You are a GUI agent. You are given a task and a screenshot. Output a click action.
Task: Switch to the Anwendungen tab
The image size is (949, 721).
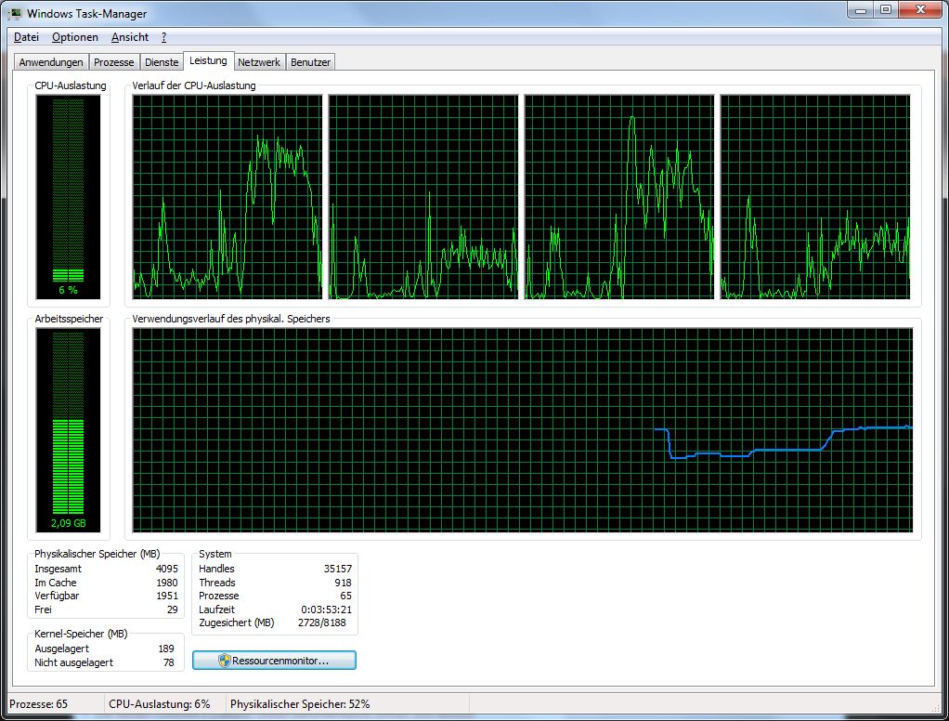(x=51, y=61)
